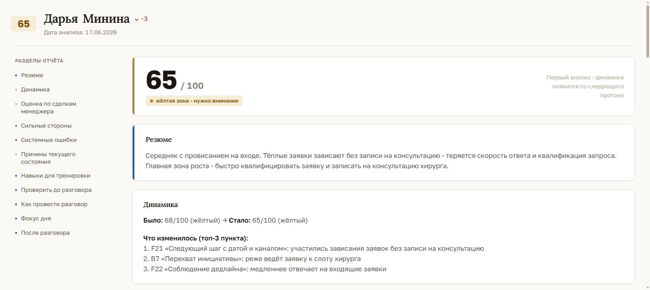Click the down chevron beside Дарья Минина

(137, 20)
